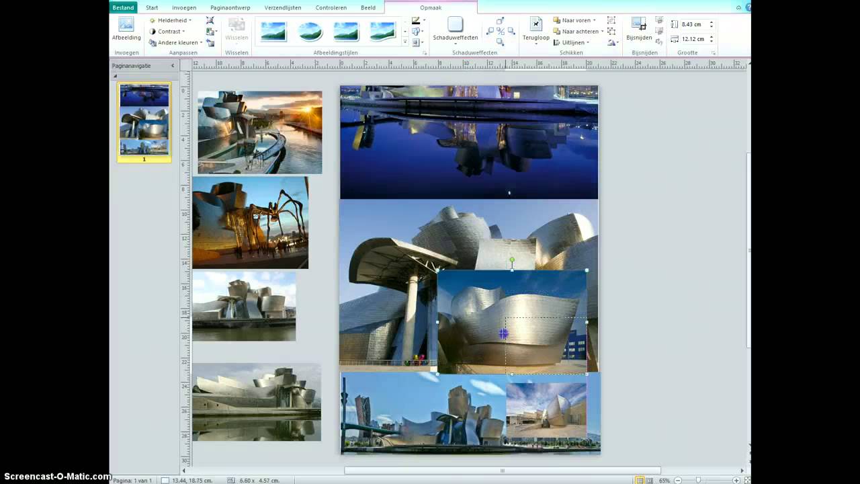Toggle shadow on/off center icon

[x=500, y=32]
